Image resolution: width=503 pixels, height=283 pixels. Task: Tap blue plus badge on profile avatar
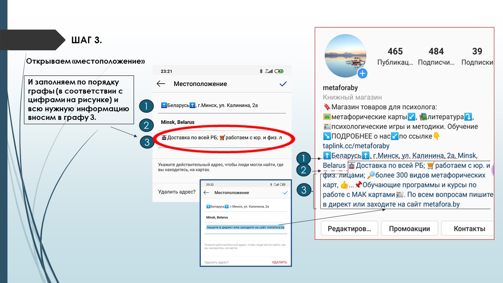(x=362, y=73)
